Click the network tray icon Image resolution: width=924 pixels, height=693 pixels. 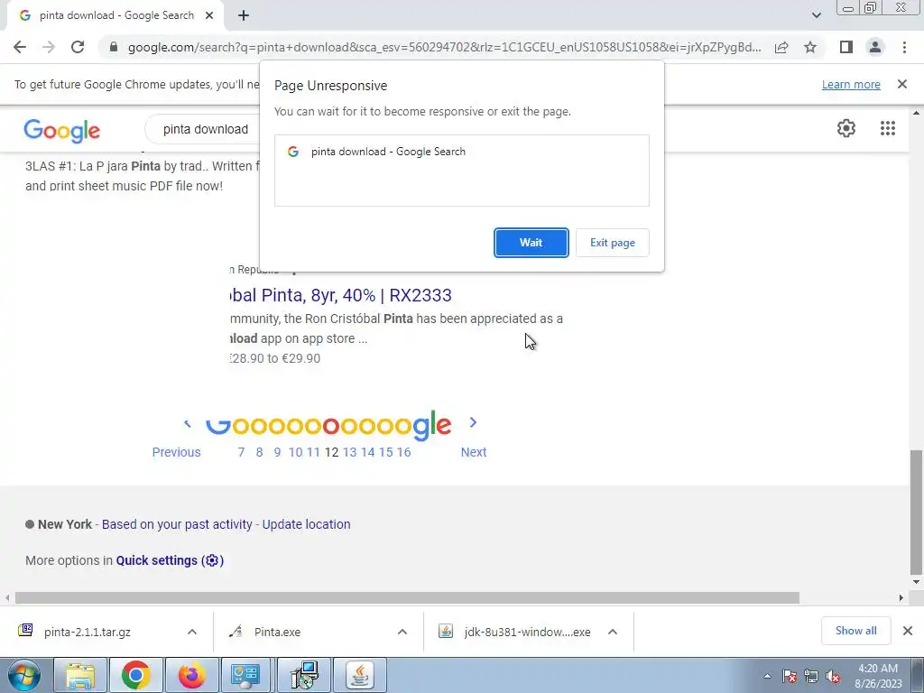811,677
